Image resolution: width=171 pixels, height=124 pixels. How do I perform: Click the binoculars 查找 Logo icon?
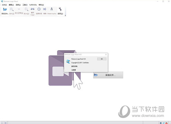click(33, 9)
